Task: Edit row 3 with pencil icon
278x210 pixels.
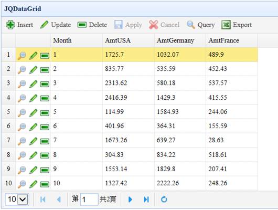Action: pos(34,84)
